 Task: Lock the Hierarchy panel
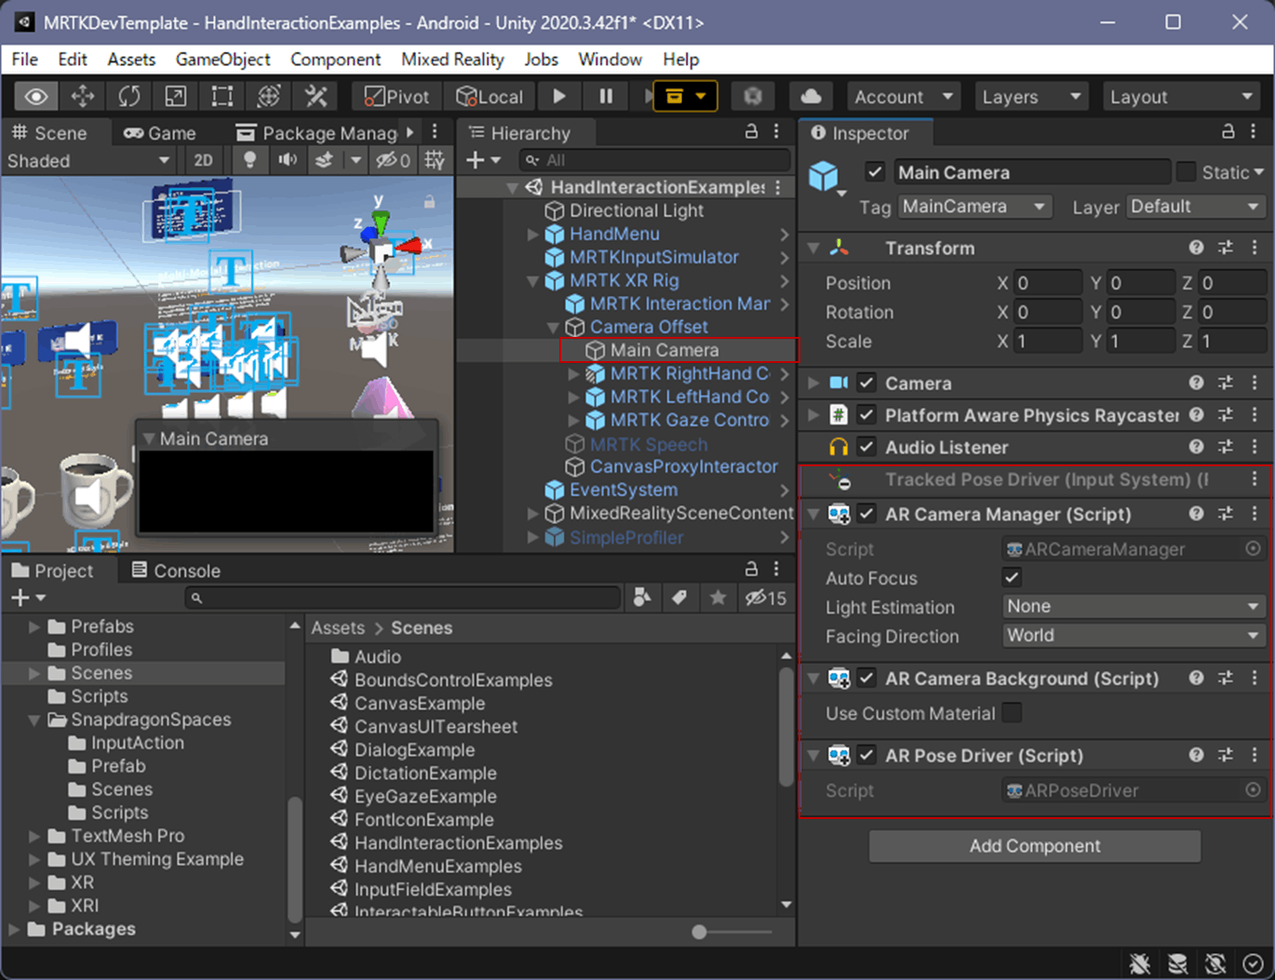(751, 131)
